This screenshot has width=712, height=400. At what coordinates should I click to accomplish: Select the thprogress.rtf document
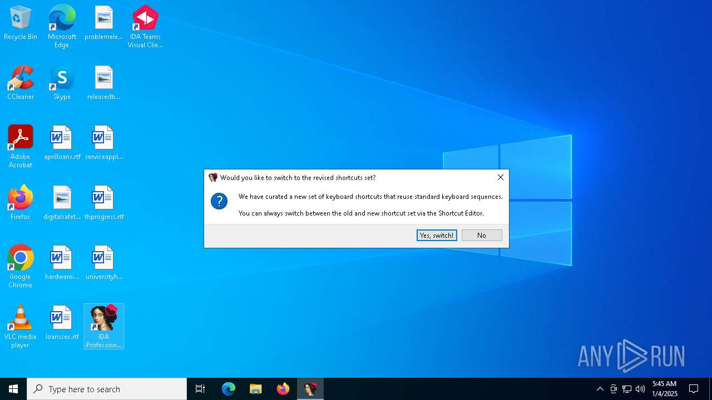(103, 203)
